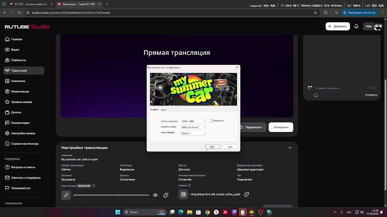
Task: Show hidden system tray icons
Action: [x=335, y=212]
